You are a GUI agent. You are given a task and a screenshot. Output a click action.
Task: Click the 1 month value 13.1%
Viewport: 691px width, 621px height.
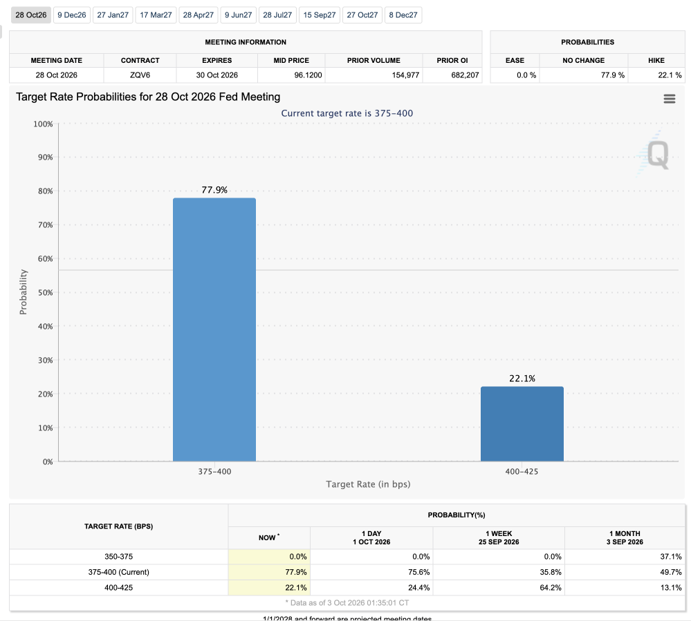coord(671,588)
